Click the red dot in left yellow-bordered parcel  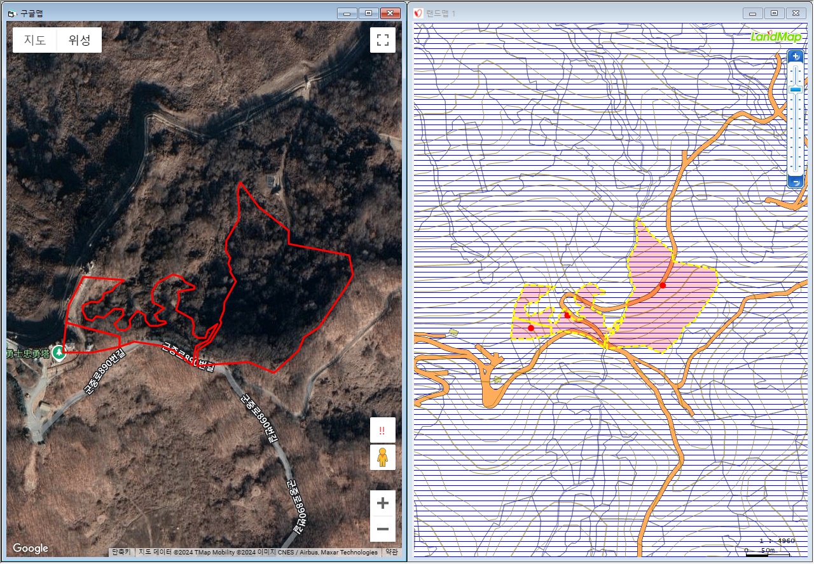click(531, 328)
